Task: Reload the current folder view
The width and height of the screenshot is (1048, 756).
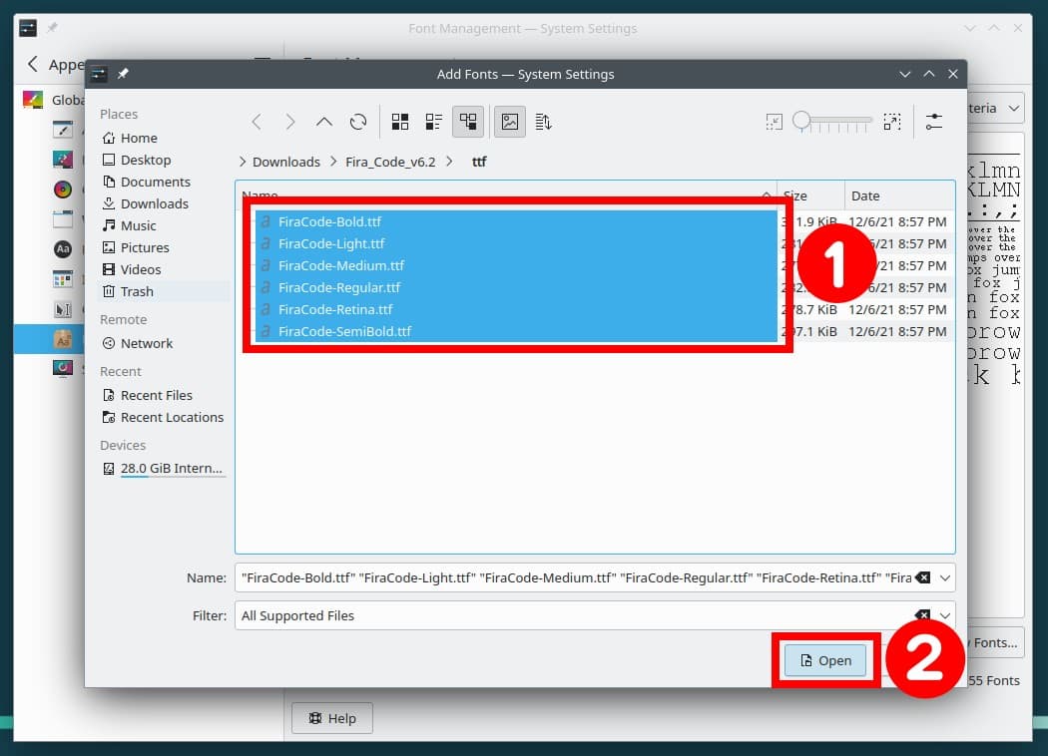Action: (x=357, y=121)
